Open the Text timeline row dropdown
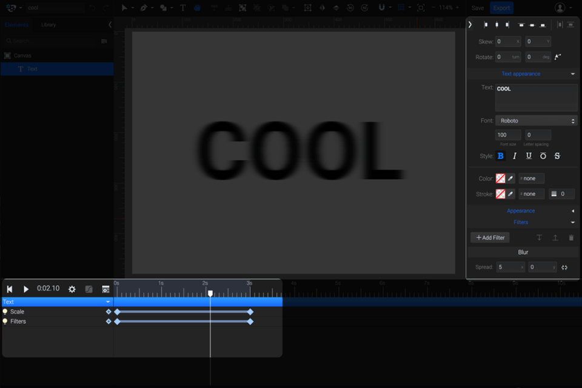The image size is (582, 388). [108, 302]
